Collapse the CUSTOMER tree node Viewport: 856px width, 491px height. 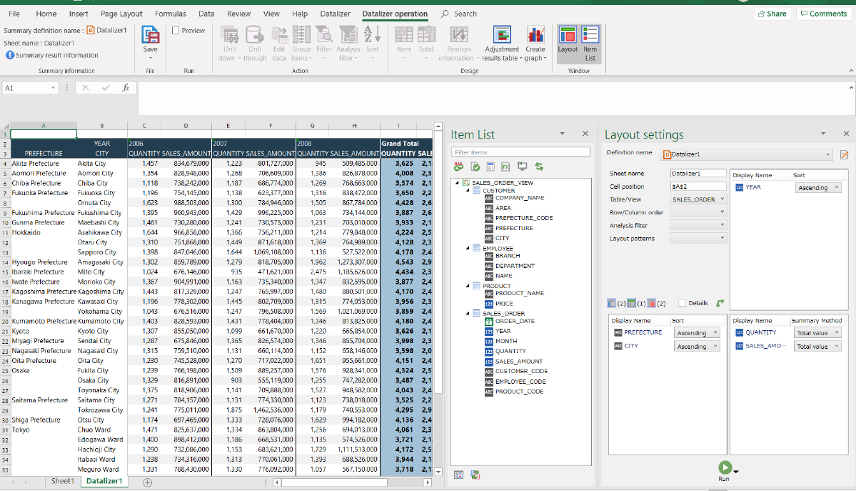pos(468,191)
